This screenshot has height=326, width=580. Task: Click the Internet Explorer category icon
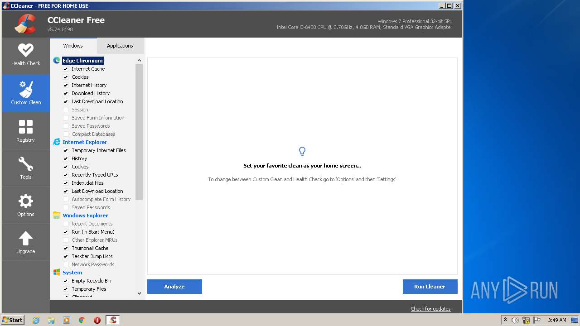57,142
